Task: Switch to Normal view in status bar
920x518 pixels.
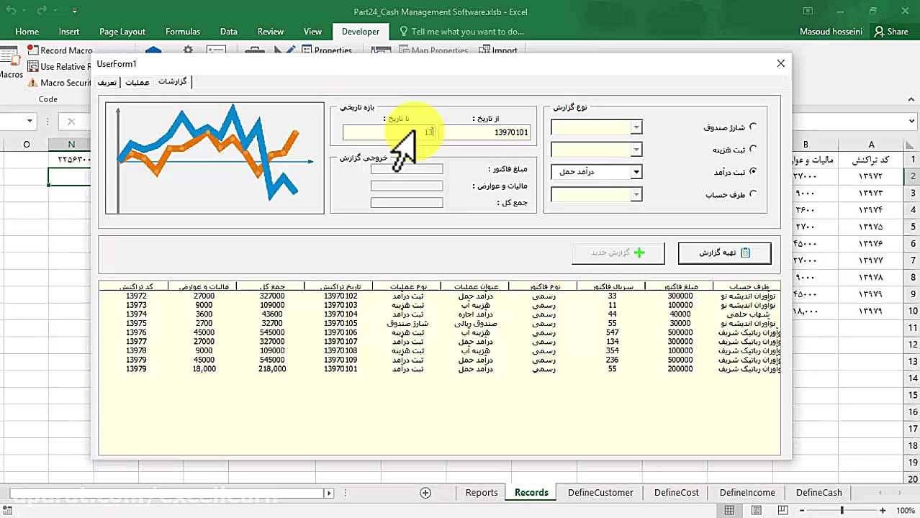Action: point(729,510)
